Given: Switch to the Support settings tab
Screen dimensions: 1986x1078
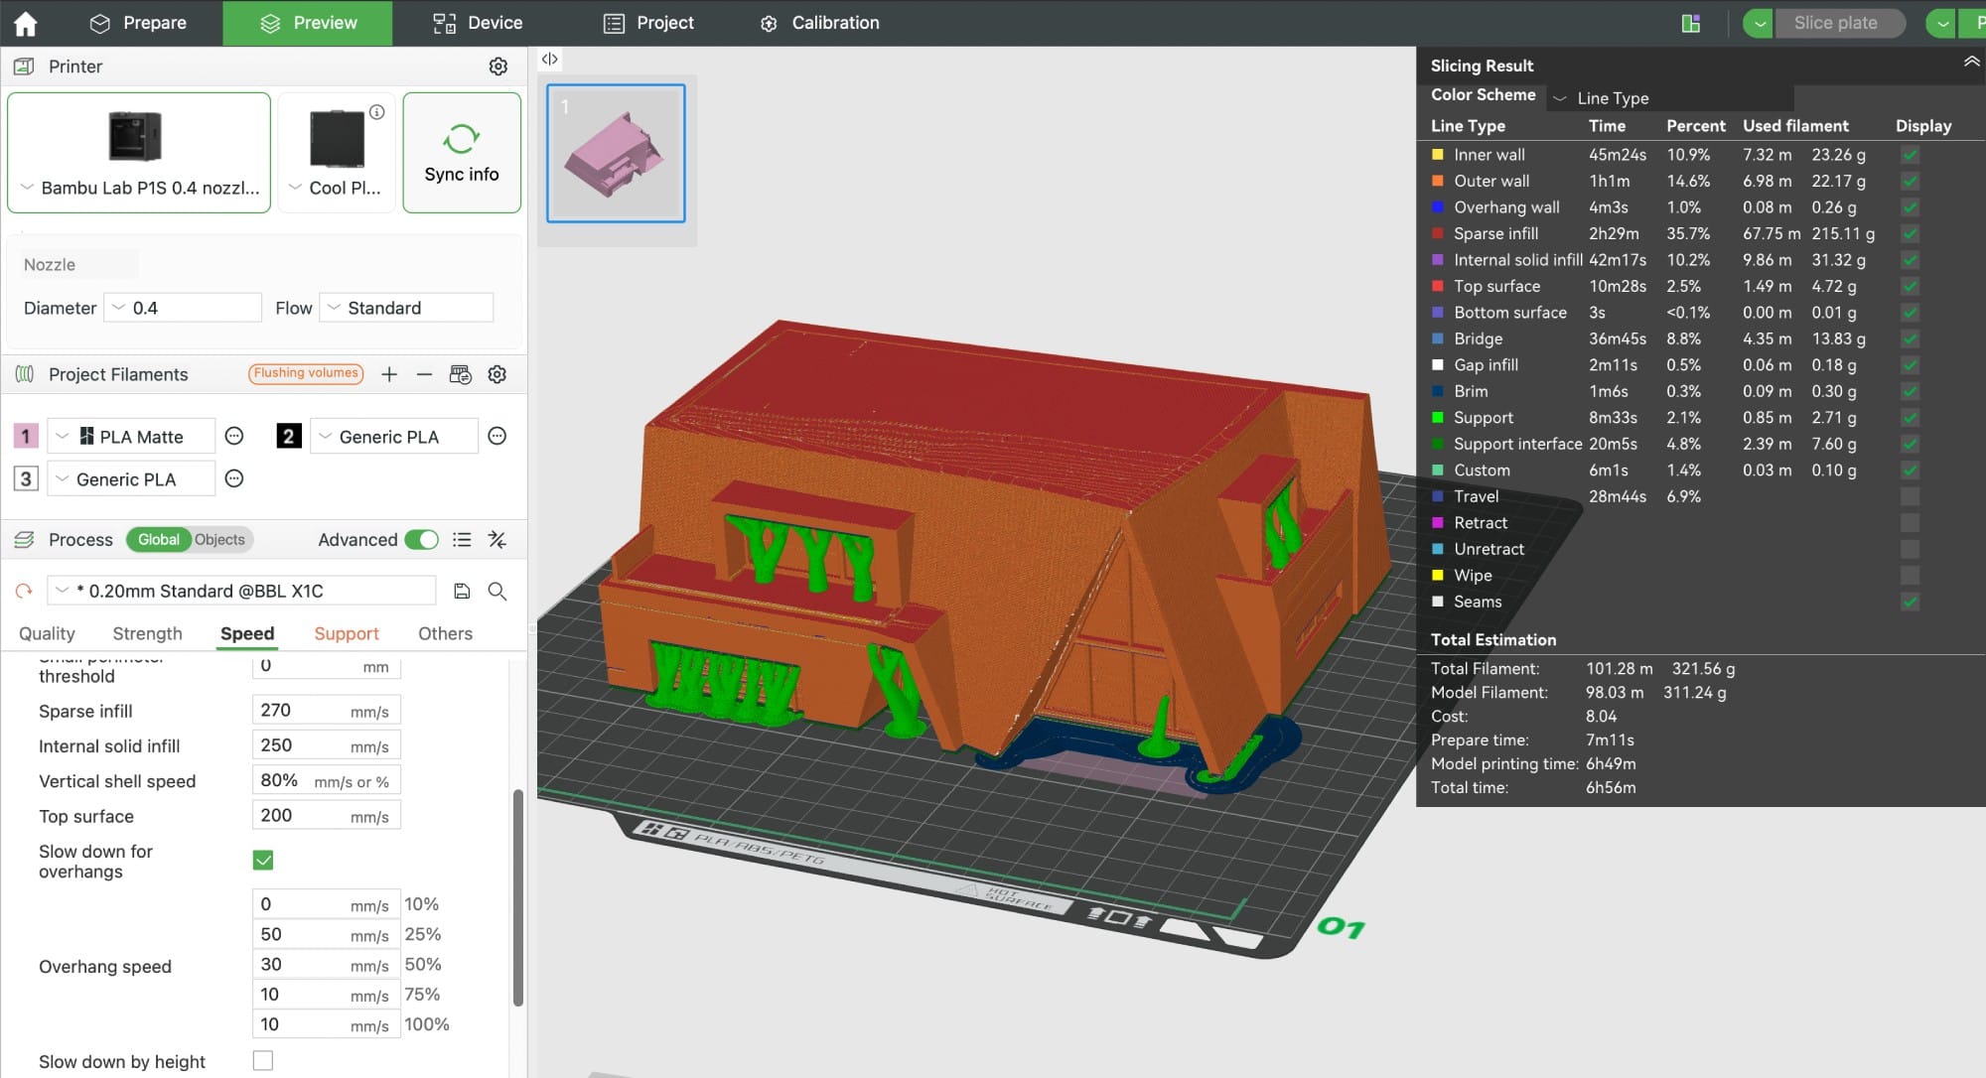Looking at the screenshot, I should pyautogui.click(x=347, y=633).
